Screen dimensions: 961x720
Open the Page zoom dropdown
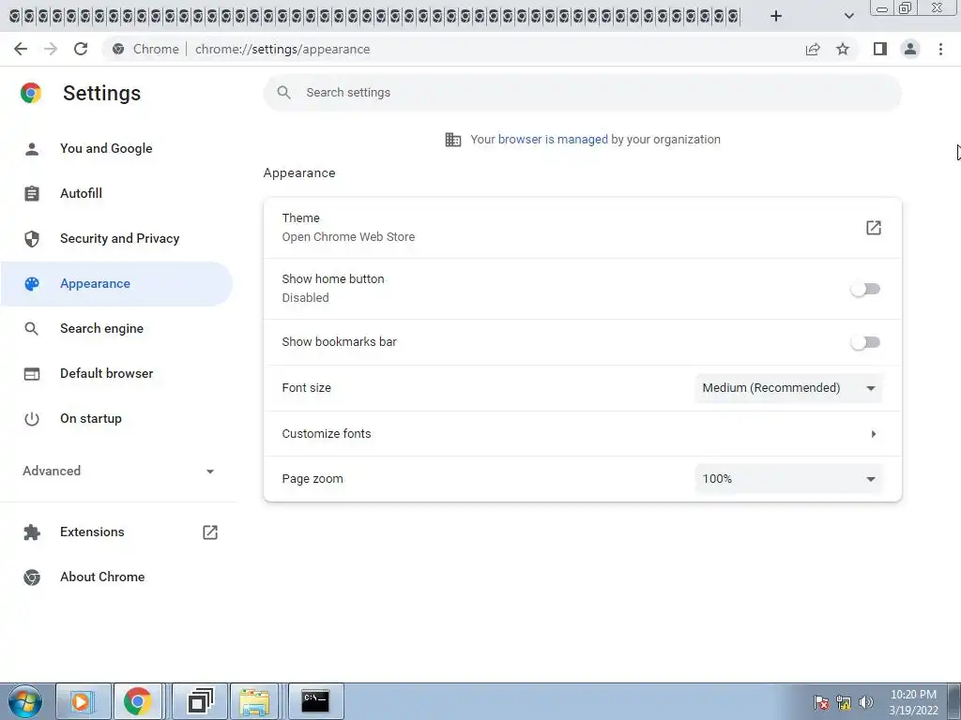[788, 479]
